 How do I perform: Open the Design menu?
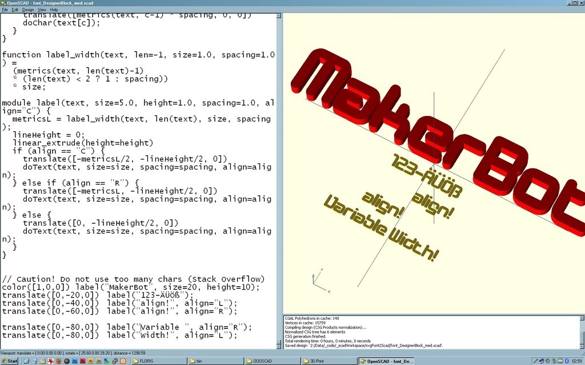click(x=27, y=10)
